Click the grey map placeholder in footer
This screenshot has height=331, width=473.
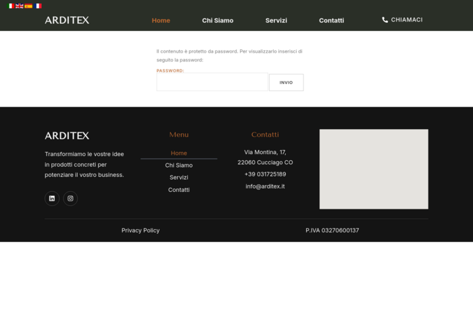tap(374, 169)
